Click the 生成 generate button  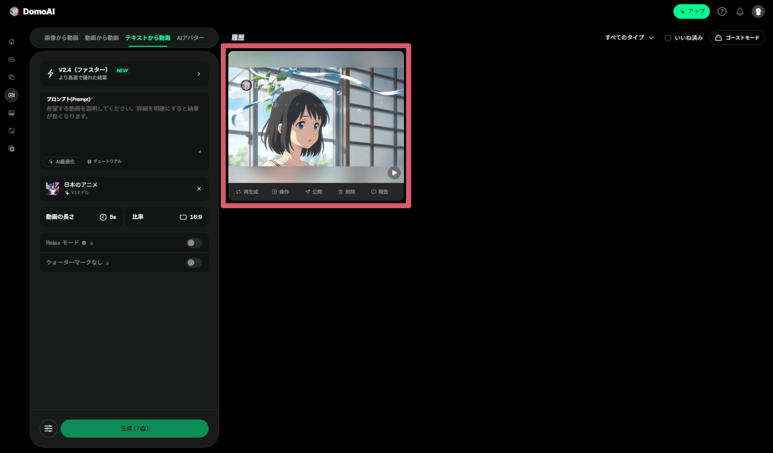tap(134, 428)
